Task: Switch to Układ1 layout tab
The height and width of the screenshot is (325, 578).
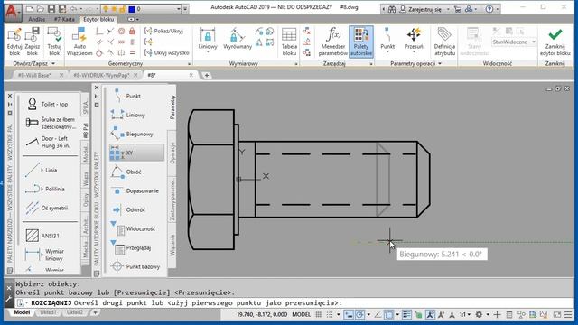Action: (x=48, y=312)
